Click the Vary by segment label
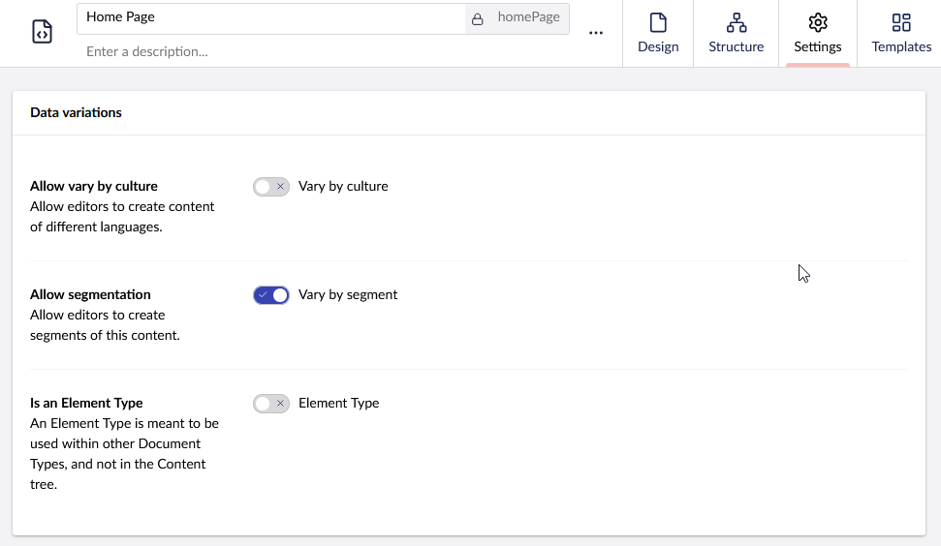The height and width of the screenshot is (546, 941). 348,295
